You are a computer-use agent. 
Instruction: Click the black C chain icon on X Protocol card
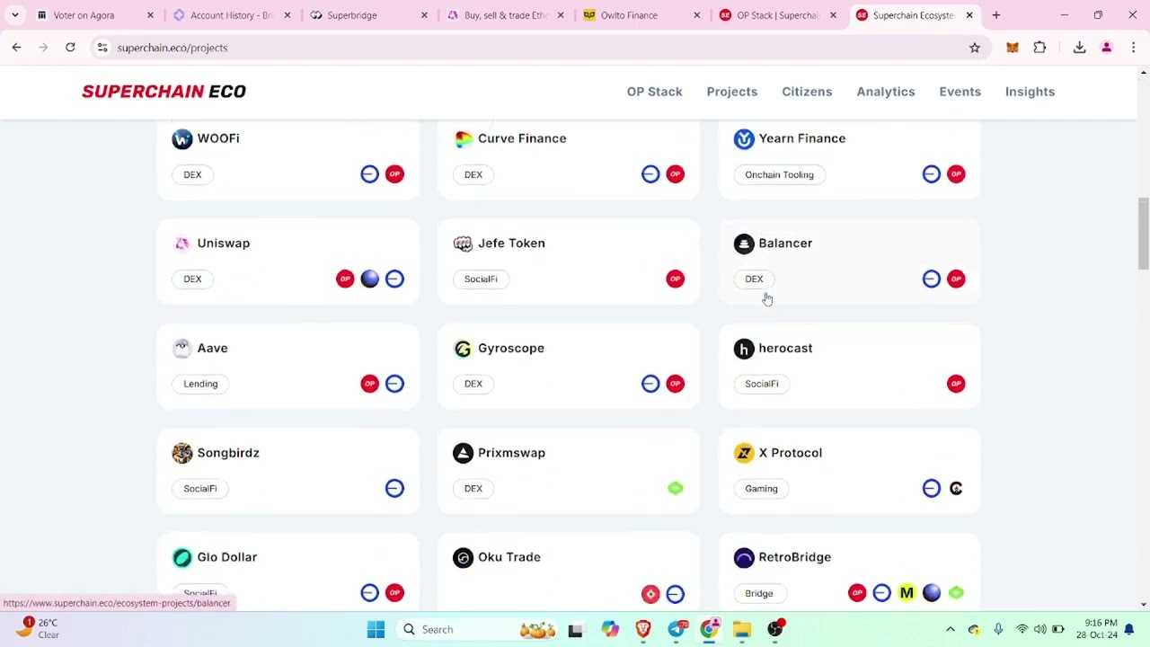coord(956,488)
